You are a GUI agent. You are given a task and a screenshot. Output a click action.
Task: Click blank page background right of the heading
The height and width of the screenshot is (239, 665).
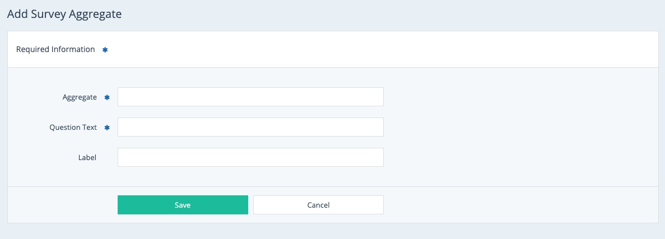click(392, 15)
